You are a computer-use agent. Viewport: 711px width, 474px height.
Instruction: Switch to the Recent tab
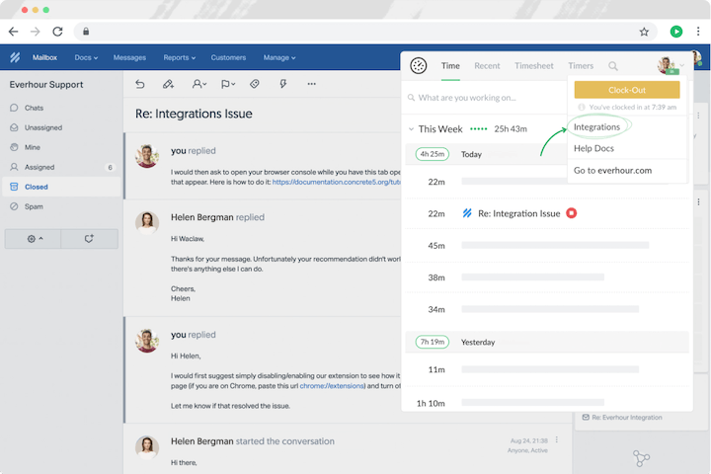point(487,66)
